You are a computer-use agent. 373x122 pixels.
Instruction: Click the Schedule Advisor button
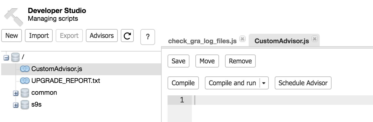[303, 83]
